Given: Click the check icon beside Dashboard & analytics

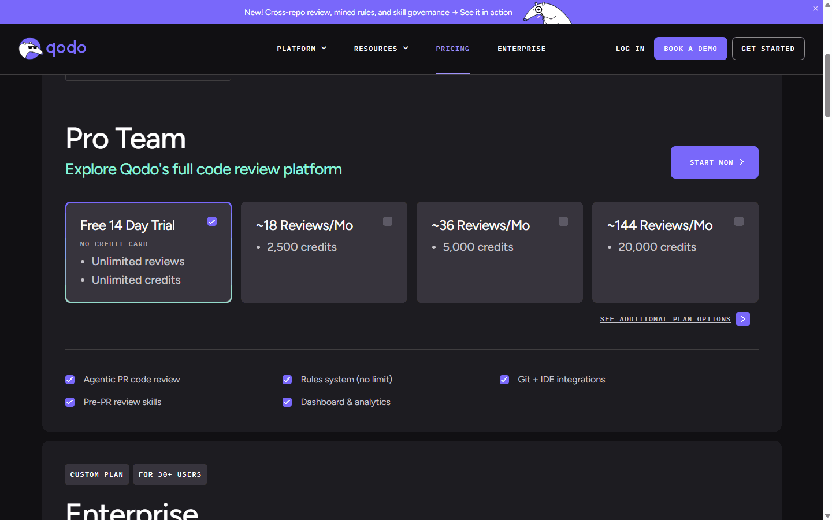Looking at the screenshot, I should (287, 402).
